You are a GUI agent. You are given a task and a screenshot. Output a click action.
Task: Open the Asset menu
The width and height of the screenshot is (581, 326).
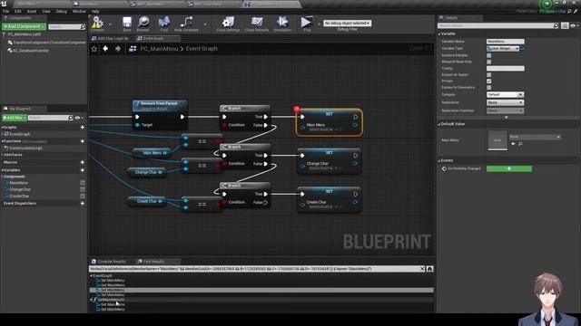(x=32, y=12)
